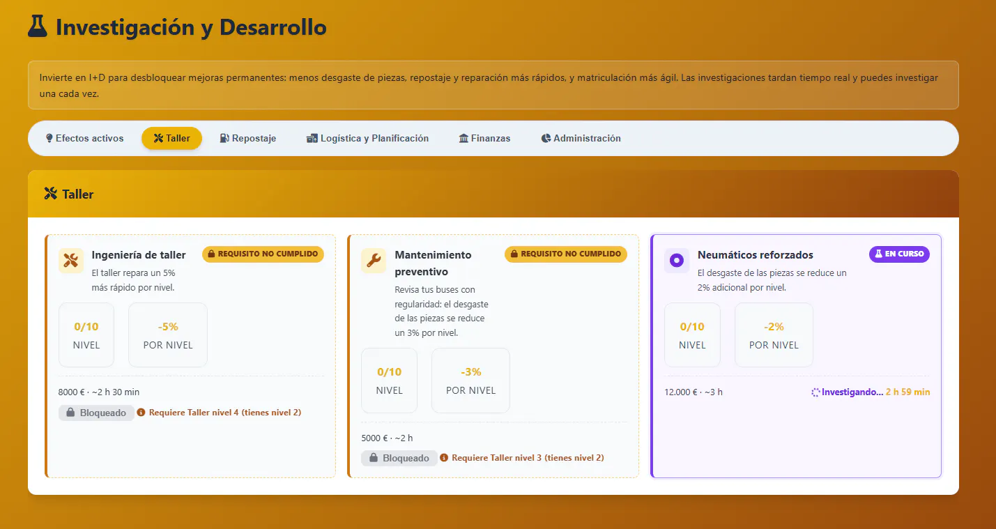
Task: Click the 0/10 nivel box of Mantenimiento preventivo
Action: click(389, 381)
